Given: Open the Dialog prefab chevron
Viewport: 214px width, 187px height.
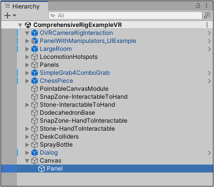Looking at the screenshot, I should pos(209,153).
